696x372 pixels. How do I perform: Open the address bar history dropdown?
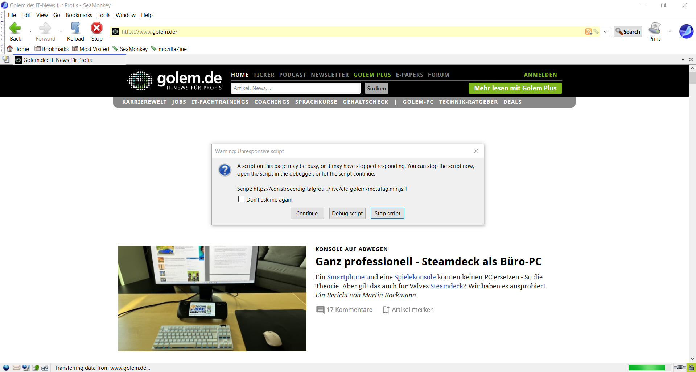(x=605, y=31)
